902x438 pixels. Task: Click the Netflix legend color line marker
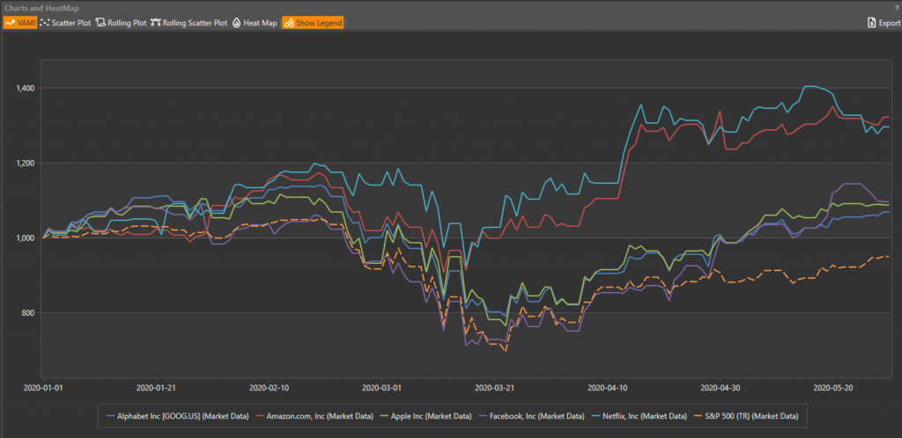(x=598, y=415)
